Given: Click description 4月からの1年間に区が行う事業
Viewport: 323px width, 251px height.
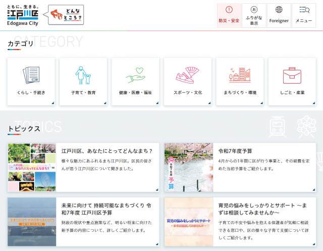Looking at the screenshot, I should (264, 165).
